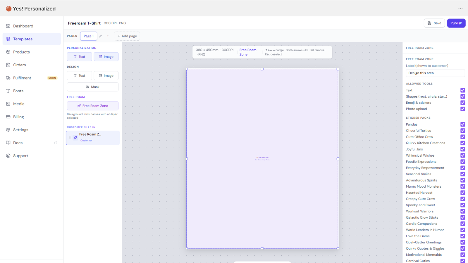This screenshot has height=263, width=468.
Task: Click the Media image icon
Action: 8,104
